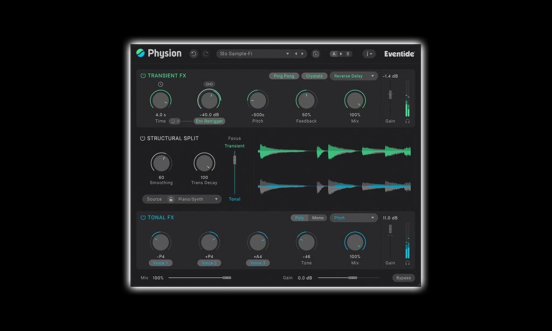Open the Pitch tonal effect dropdown
This screenshot has width=552, height=331.
coord(354,218)
